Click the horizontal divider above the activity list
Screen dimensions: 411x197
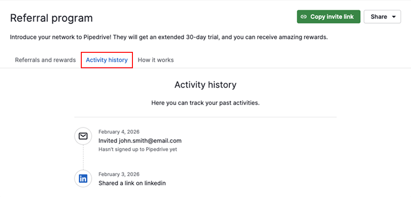[205, 117]
